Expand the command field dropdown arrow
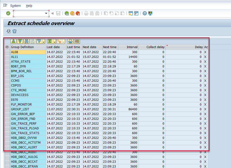The image size is (231, 168). coord(46,13)
